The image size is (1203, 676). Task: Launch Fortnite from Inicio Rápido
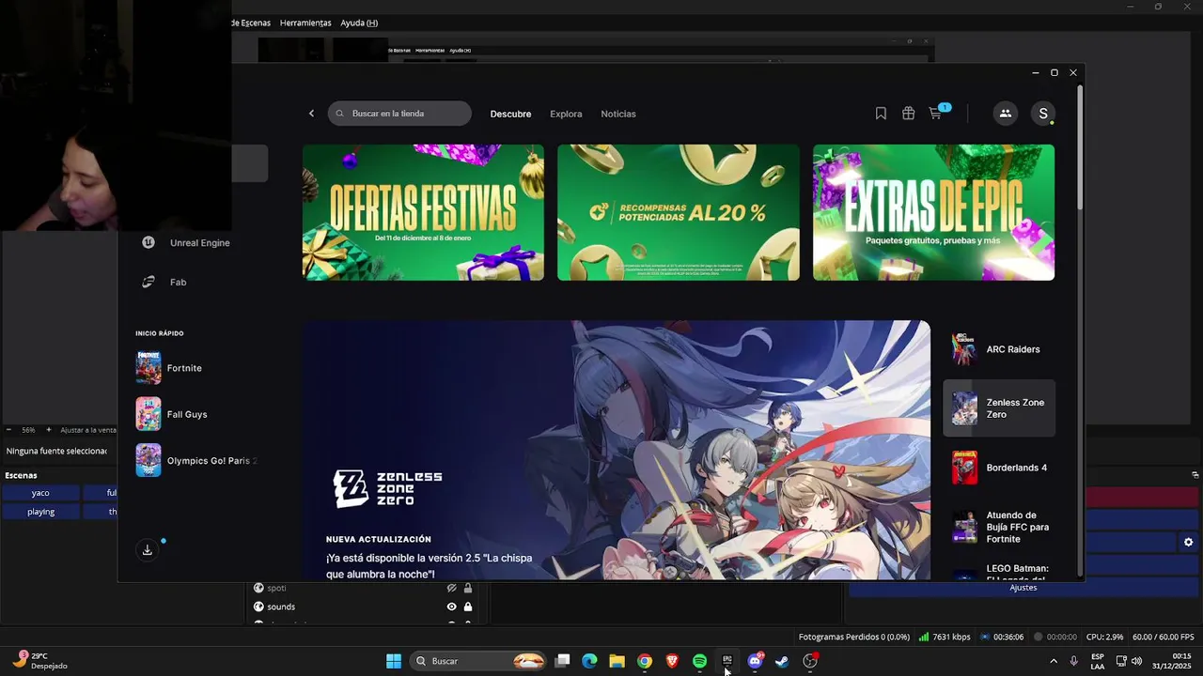[184, 368]
